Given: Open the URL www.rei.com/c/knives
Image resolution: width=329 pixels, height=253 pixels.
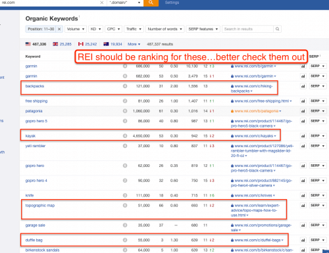Looking at the screenshot, I should [253, 195].
